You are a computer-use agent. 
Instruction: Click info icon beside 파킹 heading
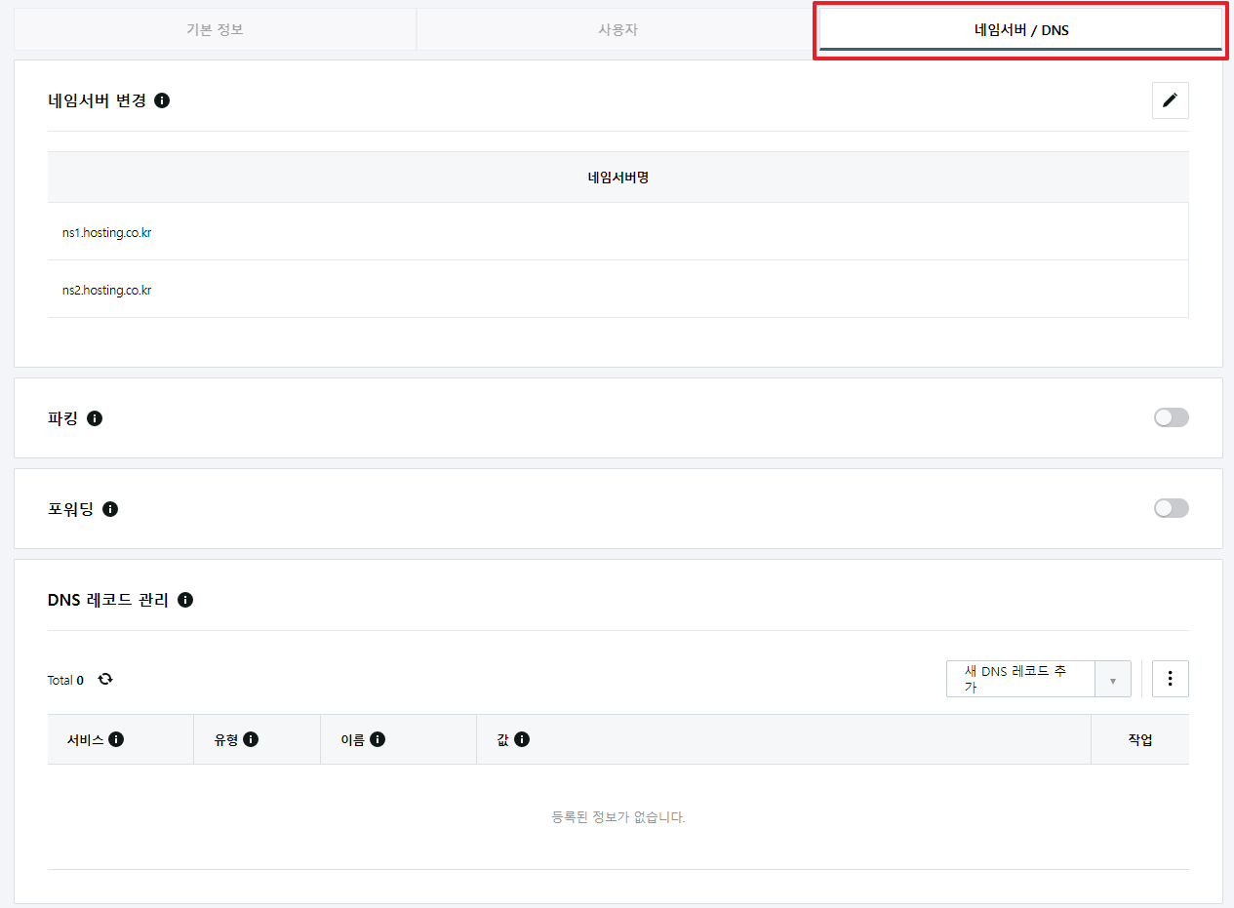click(95, 418)
